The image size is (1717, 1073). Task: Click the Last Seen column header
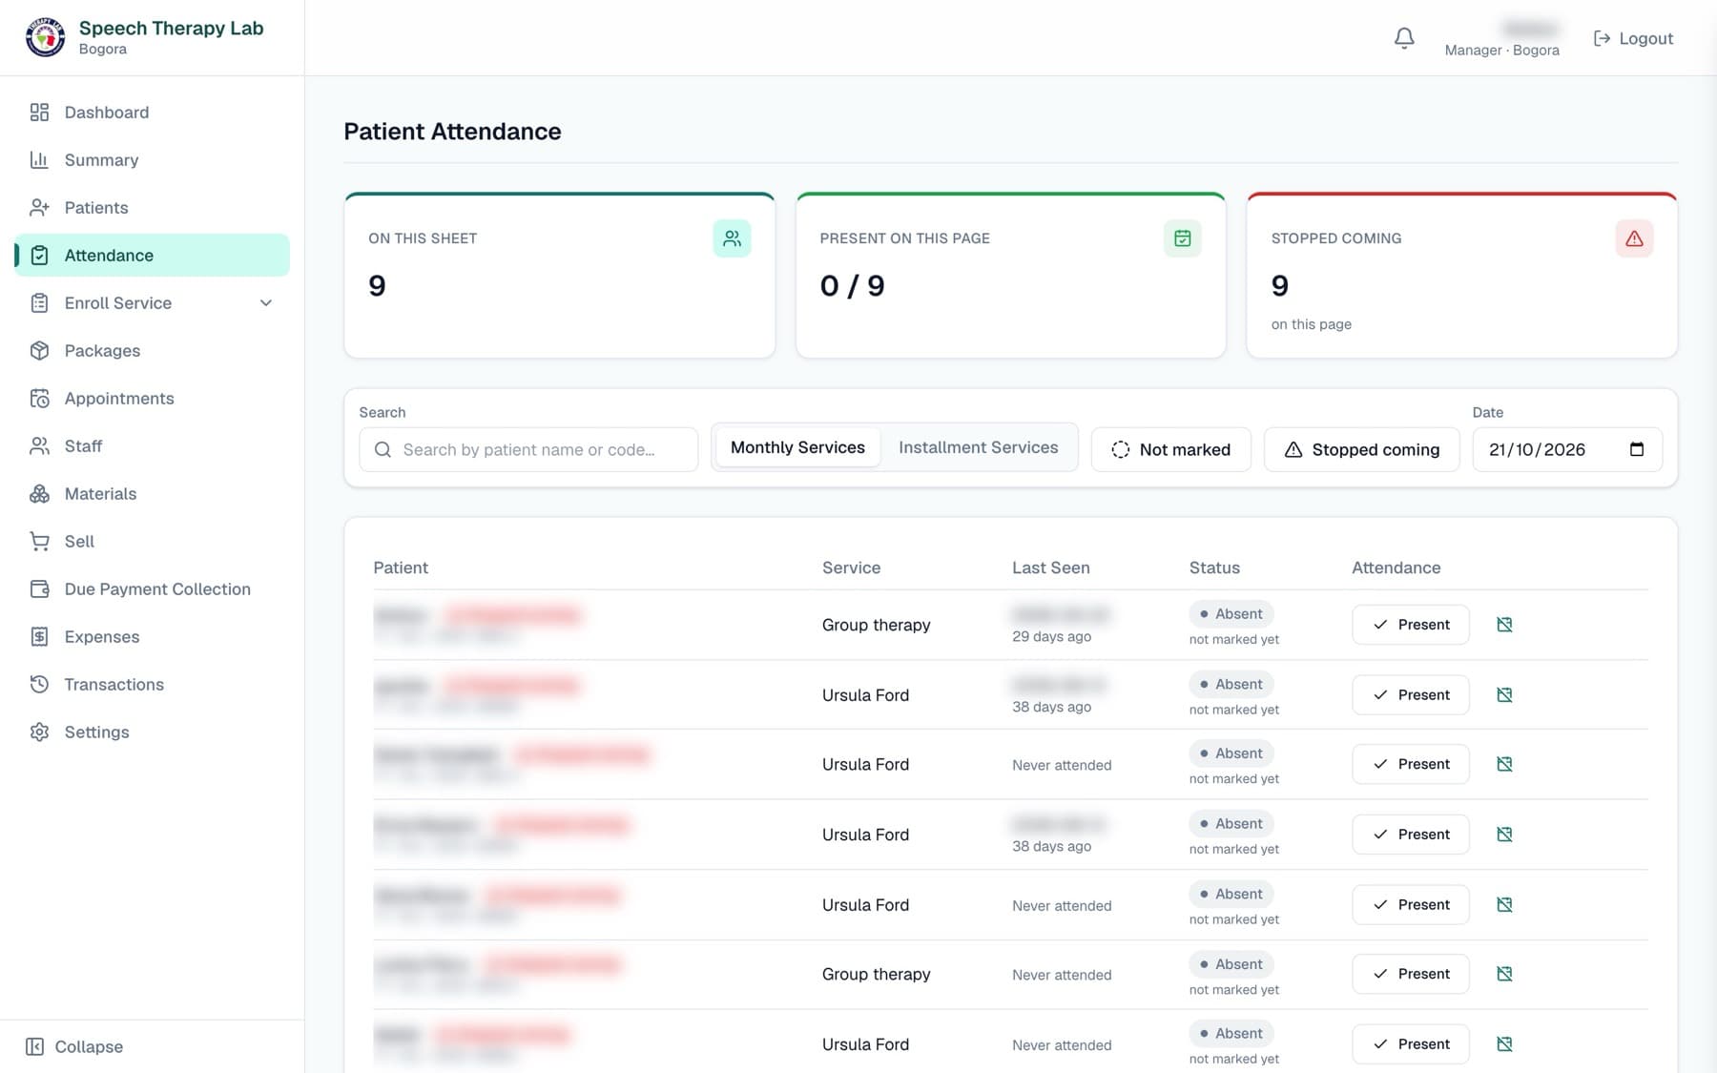[x=1050, y=567]
